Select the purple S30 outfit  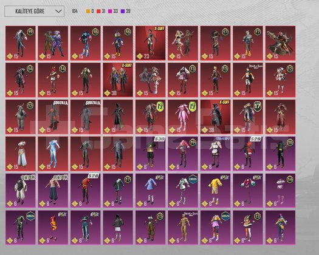(x=150, y=154)
